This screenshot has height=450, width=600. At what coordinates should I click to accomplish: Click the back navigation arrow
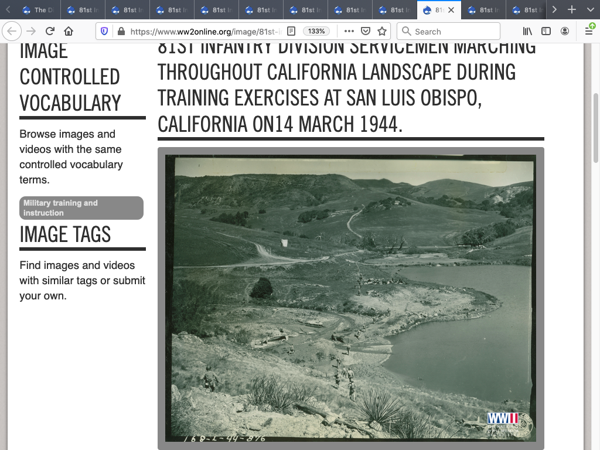[x=12, y=32]
